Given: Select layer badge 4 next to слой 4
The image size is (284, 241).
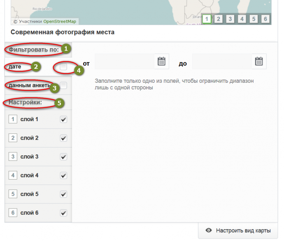Looking at the screenshot, I should pos(13,175).
